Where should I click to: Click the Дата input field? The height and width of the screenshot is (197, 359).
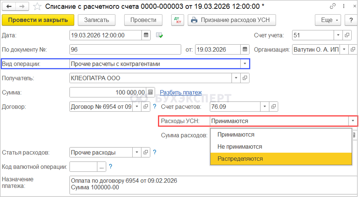(x=106, y=35)
